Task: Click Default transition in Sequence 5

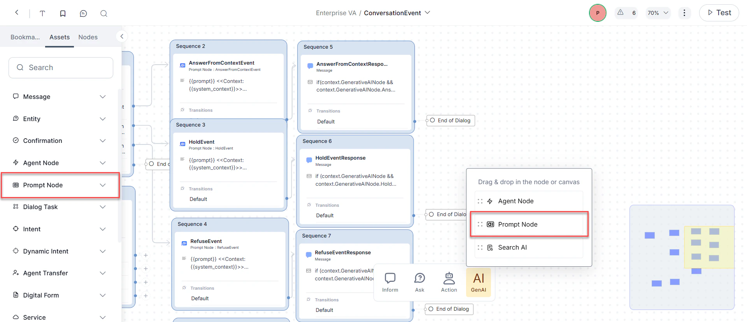Action: point(326,121)
